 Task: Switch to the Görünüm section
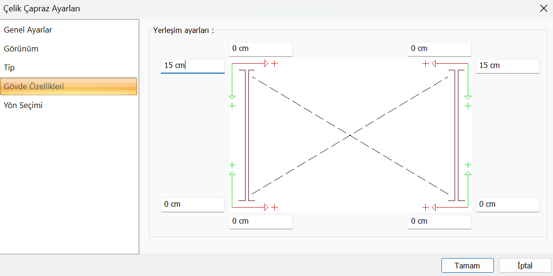[x=21, y=49]
